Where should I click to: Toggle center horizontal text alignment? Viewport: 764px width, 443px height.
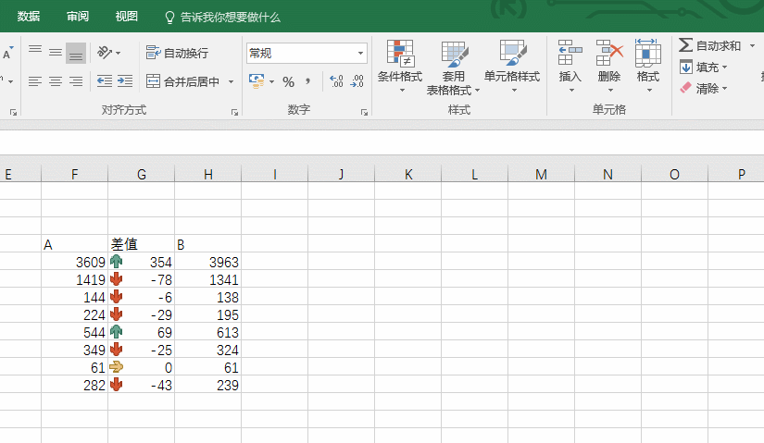(x=56, y=81)
